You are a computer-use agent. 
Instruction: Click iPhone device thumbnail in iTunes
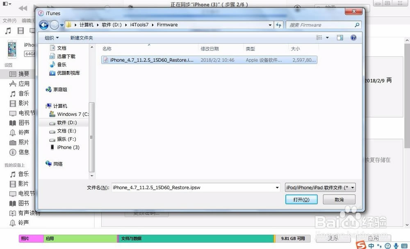tap(12, 49)
